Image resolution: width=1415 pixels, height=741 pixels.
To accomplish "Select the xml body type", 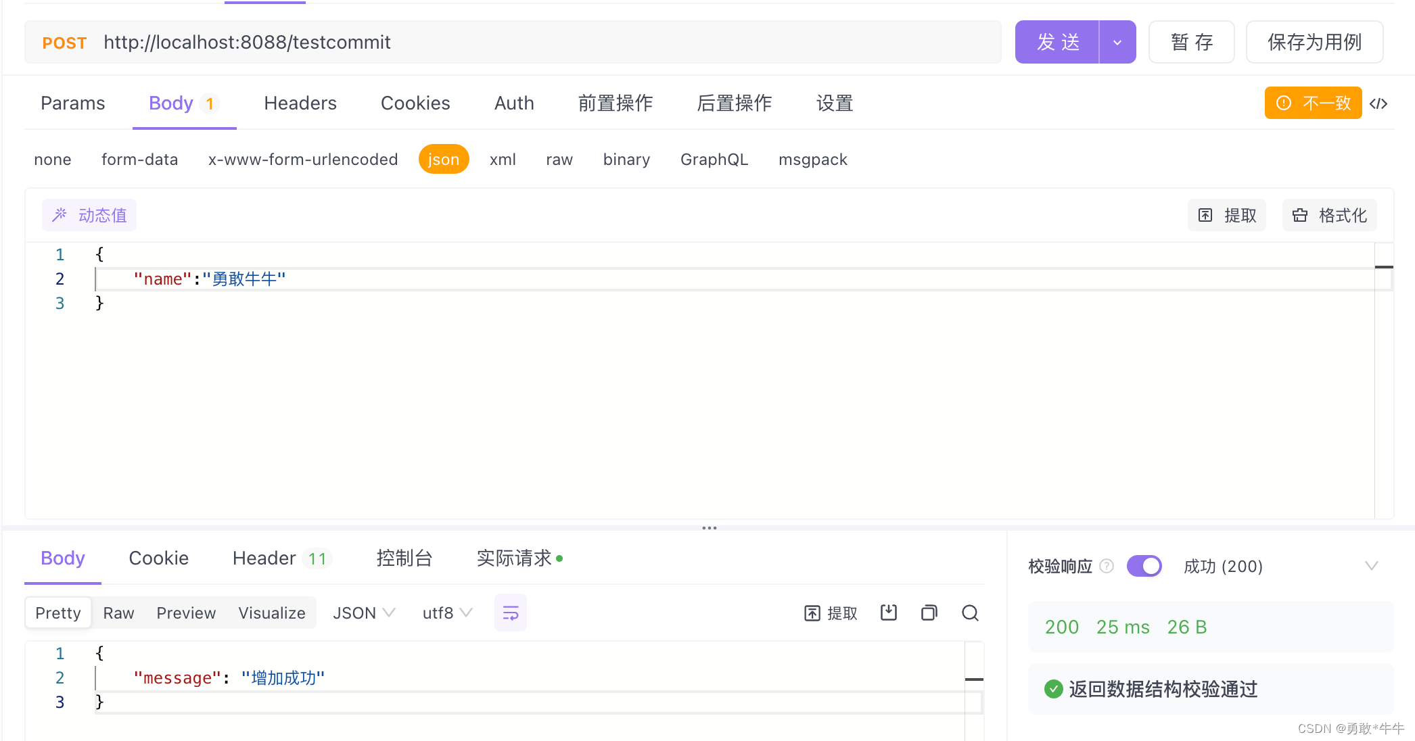I will pyautogui.click(x=503, y=160).
